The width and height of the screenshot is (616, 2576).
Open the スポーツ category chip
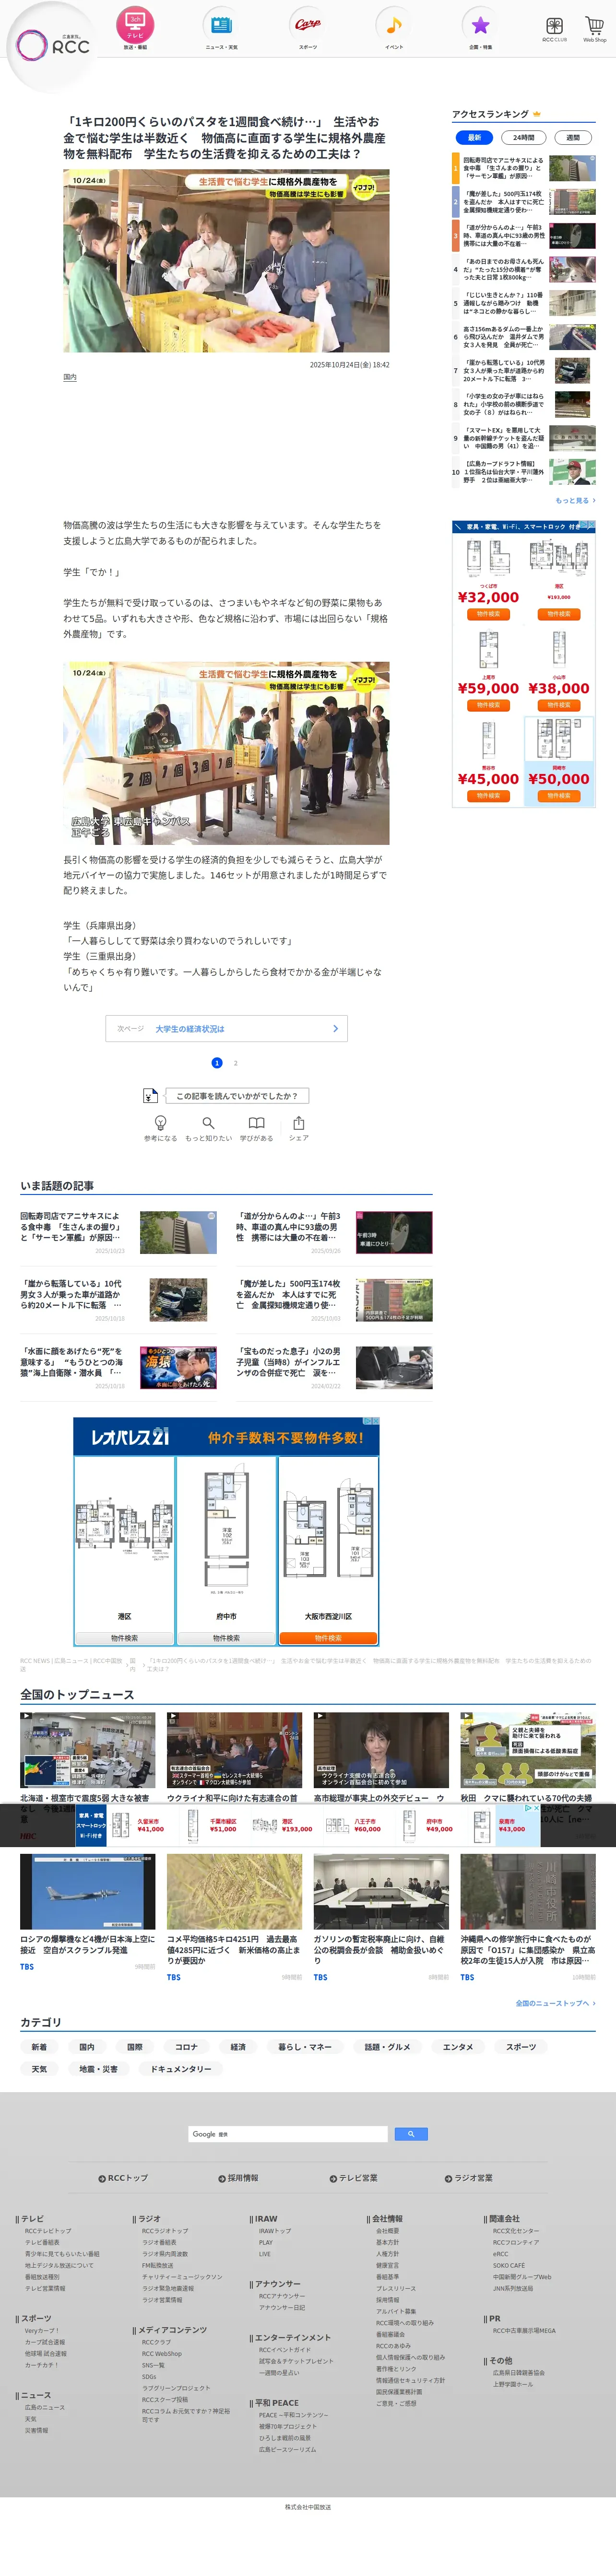click(521, 2047)
